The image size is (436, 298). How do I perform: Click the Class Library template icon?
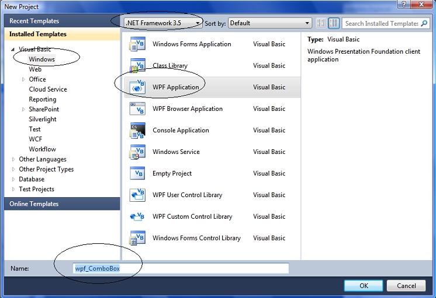click(x=137, y=66)
